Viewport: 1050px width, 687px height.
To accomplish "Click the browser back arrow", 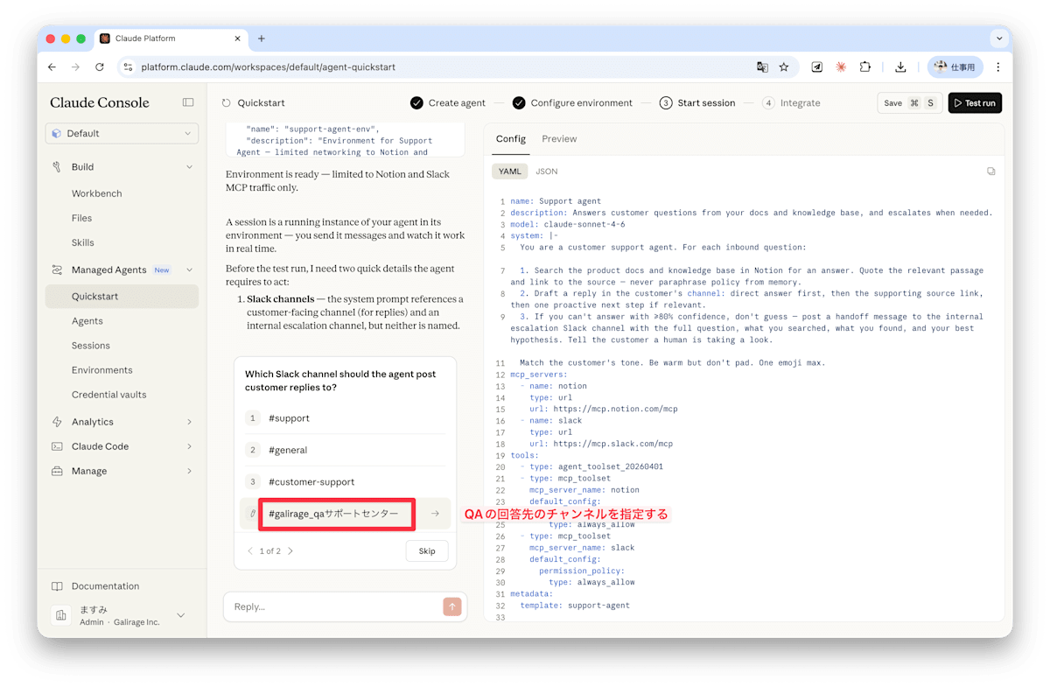I will pos(52,67).
